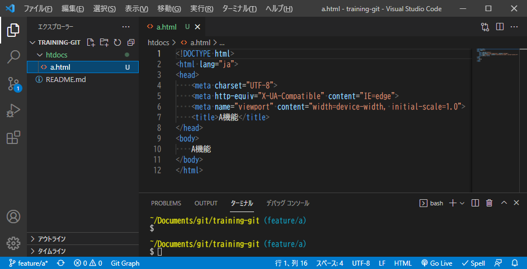Open the ターミナル(T) menu

tap(239, 9)
